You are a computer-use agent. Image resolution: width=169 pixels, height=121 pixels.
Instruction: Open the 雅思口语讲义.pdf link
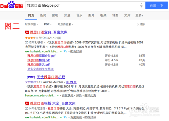tap(39, 65)
